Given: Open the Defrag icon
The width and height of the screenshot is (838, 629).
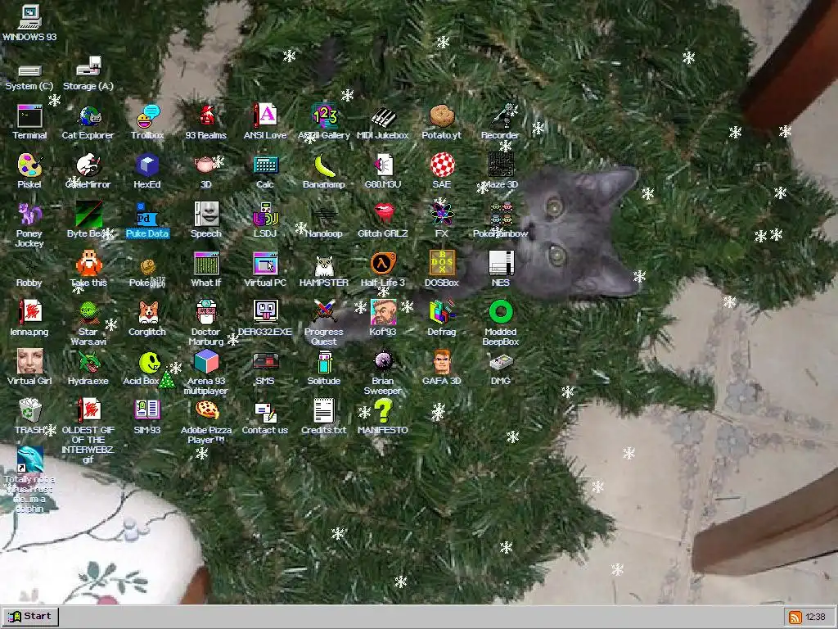Looking at the screenshot, I should point(442,312).
